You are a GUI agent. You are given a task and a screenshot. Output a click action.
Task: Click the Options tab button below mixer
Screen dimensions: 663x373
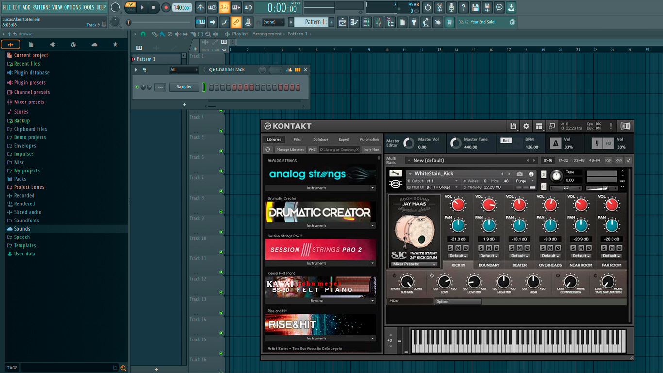pyautogui.click(x=459, y=302)
